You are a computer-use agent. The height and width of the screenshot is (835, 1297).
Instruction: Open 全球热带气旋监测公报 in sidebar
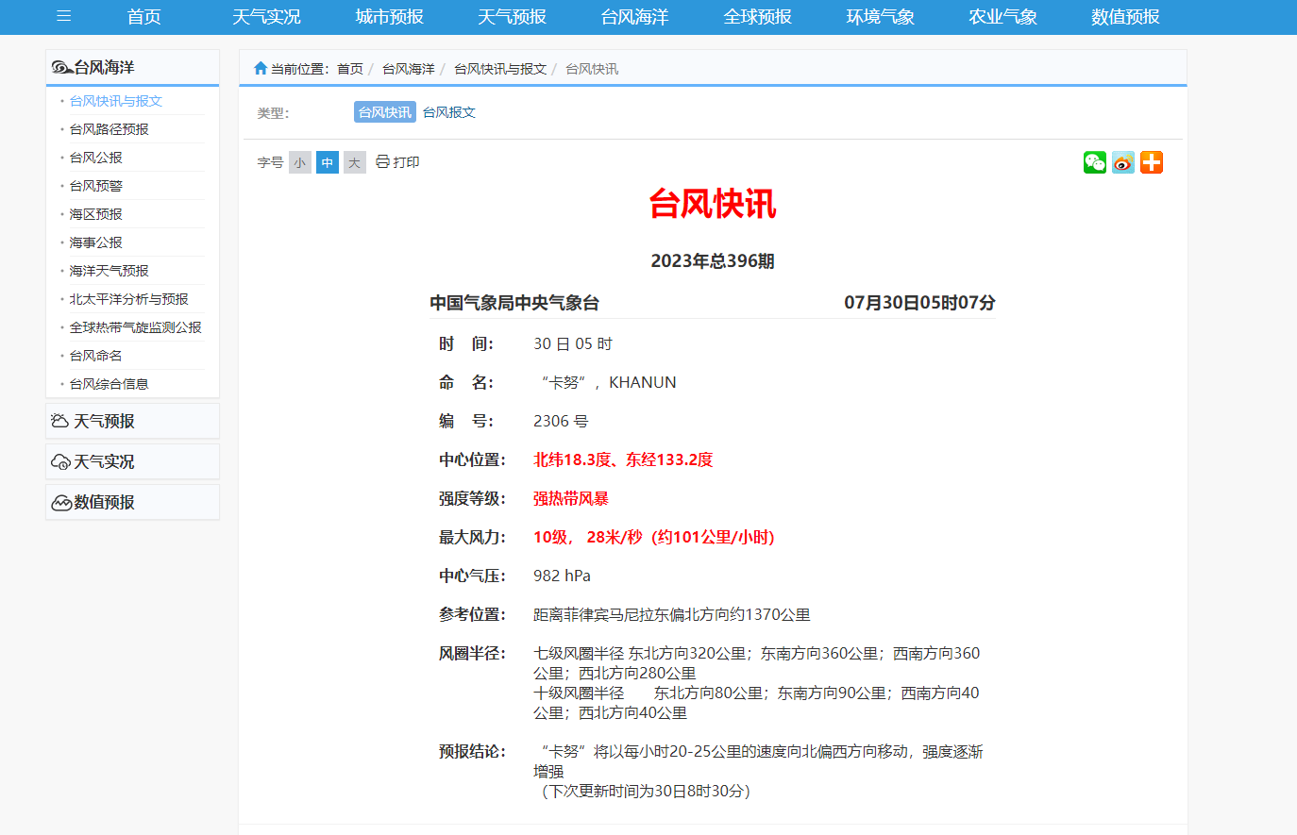point(135,327)
